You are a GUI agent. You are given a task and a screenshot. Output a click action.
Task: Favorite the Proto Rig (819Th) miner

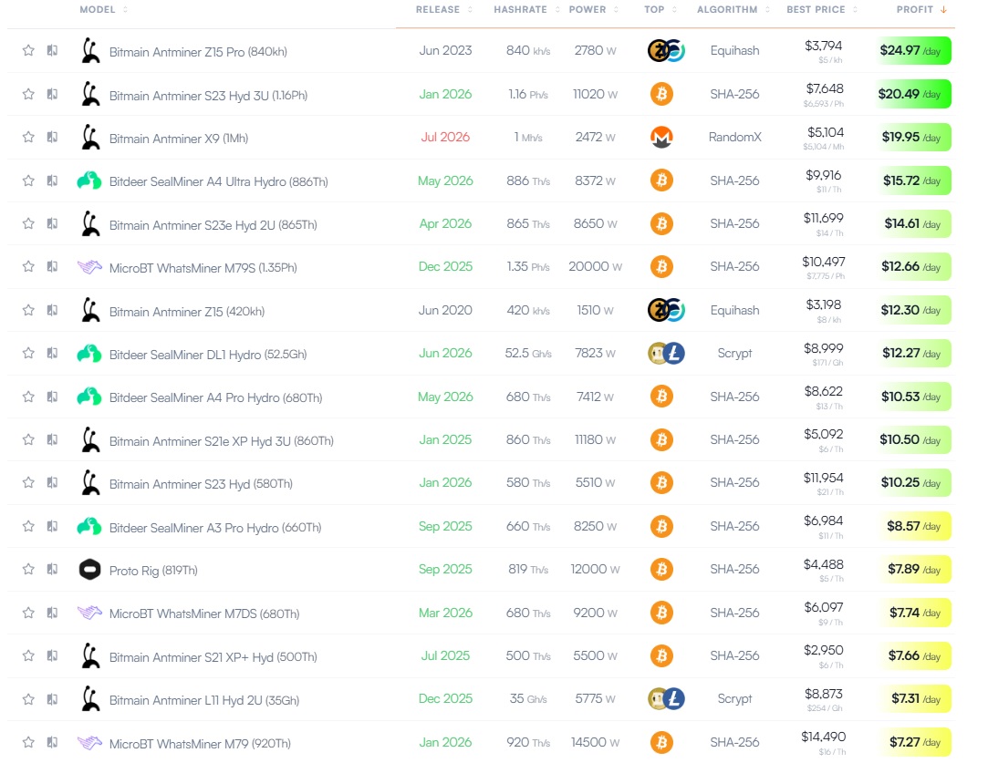pyautogui.click(x=28, y=569)
